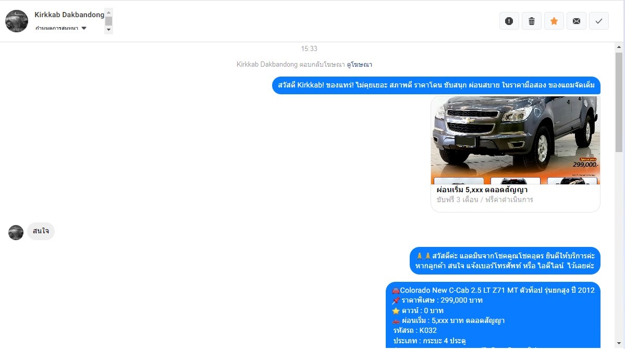Click ad title ผ่อนเริ่ม 5,xxx ตลอดสัญญา
Image resolution: width=625 pixels, height=349 pixels.
tap(482, 190)
